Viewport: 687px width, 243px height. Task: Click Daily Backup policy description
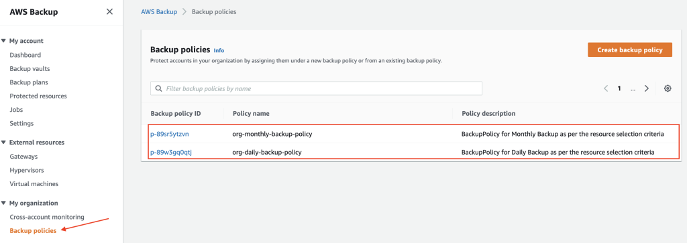tap(558, 152)
